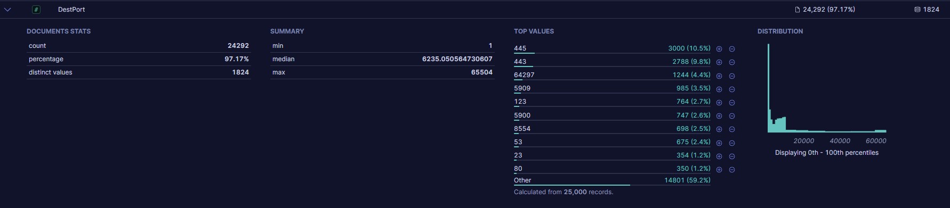
Task: Click the DOCUMENTS STATS section heading
Action: 59,31
